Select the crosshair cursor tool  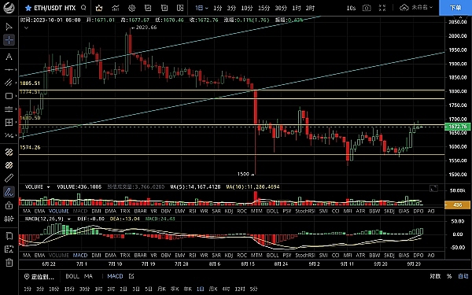(x=9, y=40)
